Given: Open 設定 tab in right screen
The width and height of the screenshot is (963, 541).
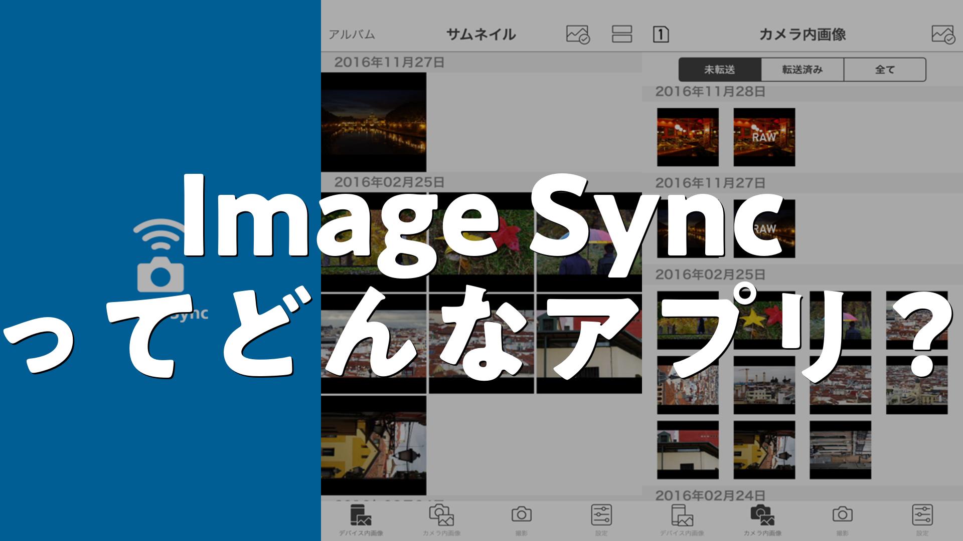Looking at the screenshot, I should coord(922,520).
